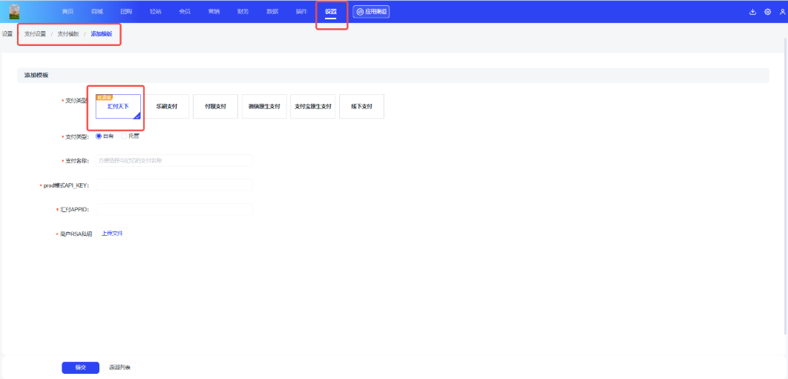Image resolution: width=788 pixels, height=379 pixels.
Task: Open the 首页 menu item
Action: coord(68,12)
